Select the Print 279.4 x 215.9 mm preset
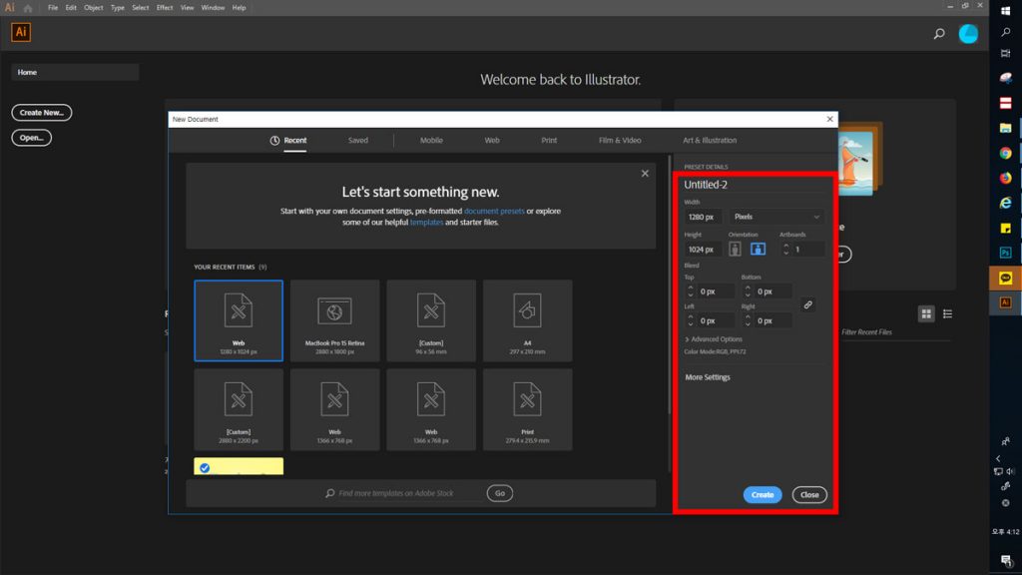Viewport: 1022px width, 575px height. tap(527, 409)
